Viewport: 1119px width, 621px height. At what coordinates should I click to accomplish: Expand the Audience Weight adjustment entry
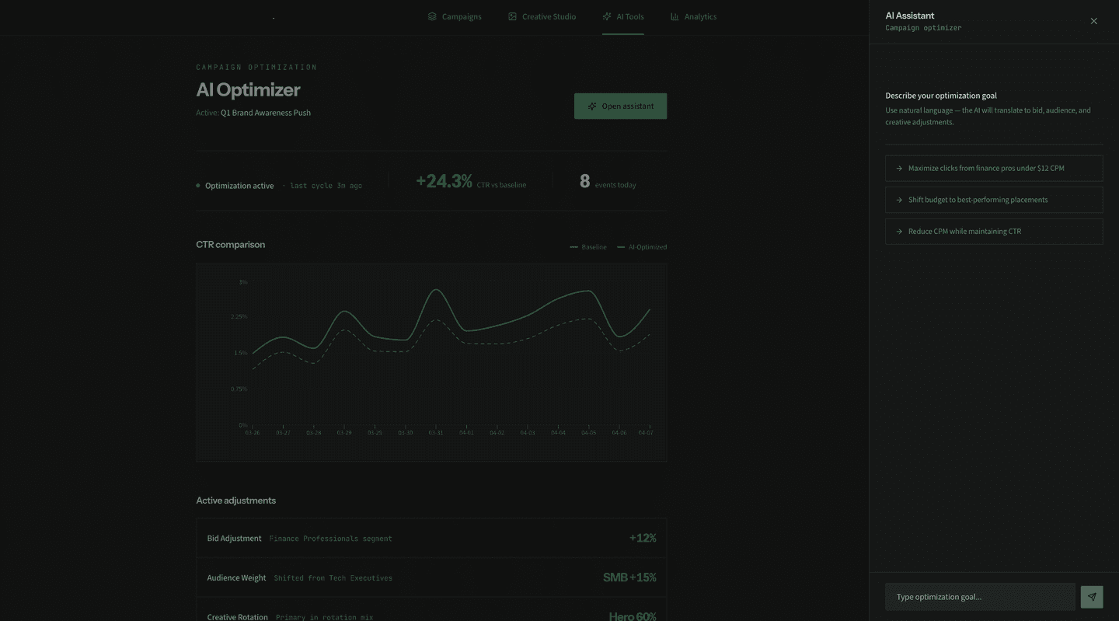point(431,577)
